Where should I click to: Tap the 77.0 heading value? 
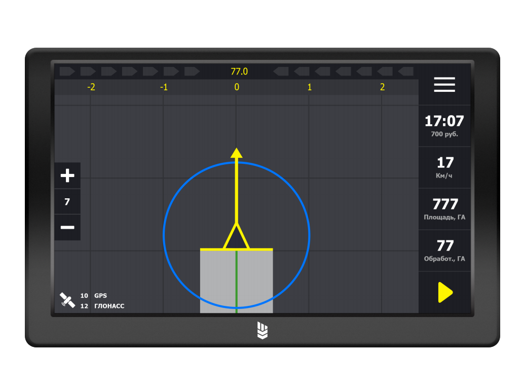point(239,72)
